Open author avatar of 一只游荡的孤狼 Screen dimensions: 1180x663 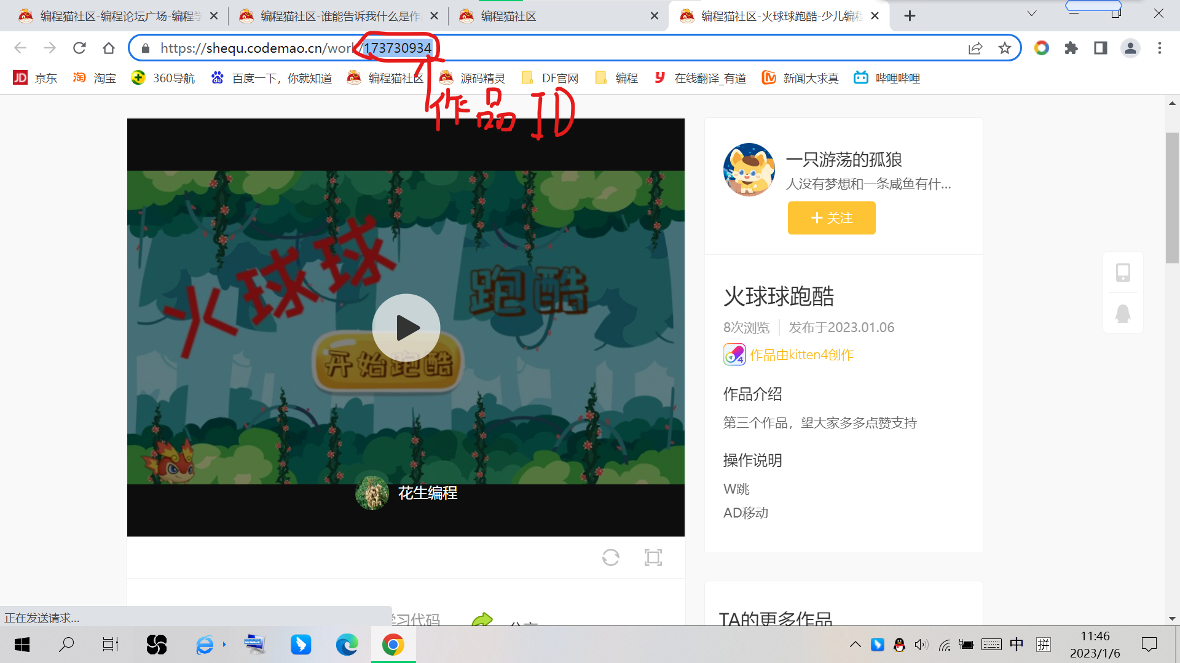coord(749,170)
